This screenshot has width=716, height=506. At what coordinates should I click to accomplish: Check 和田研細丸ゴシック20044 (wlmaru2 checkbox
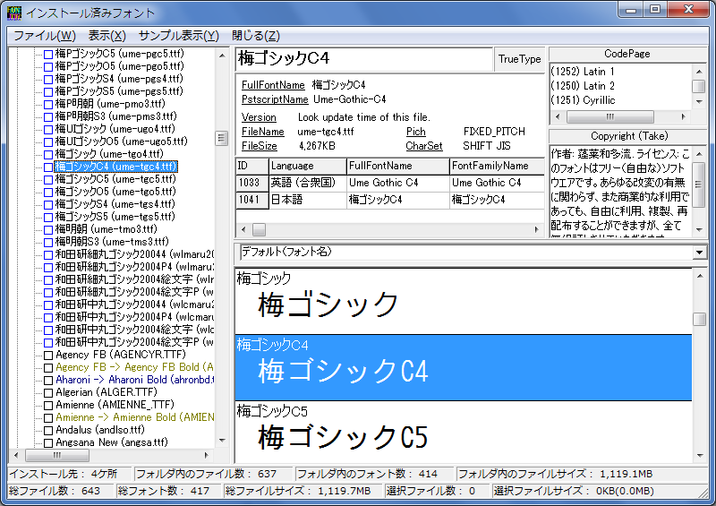pyautogui.click(x=48, y=254)
